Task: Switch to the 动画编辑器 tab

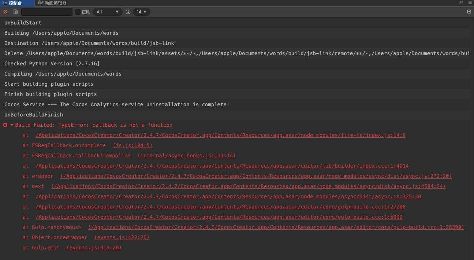Action: tap(56, 3)
